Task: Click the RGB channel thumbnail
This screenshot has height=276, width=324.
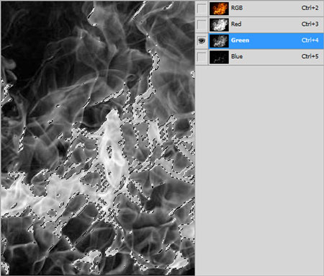Action: pyautogui.click(x=219, y=9)
